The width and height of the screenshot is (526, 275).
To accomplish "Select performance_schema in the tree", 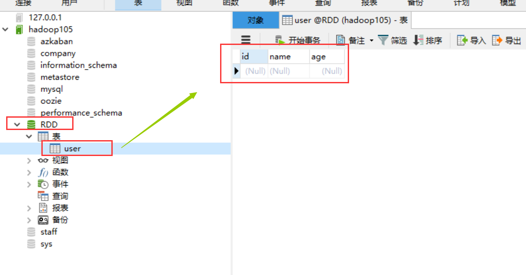I will tap(81, 113).
